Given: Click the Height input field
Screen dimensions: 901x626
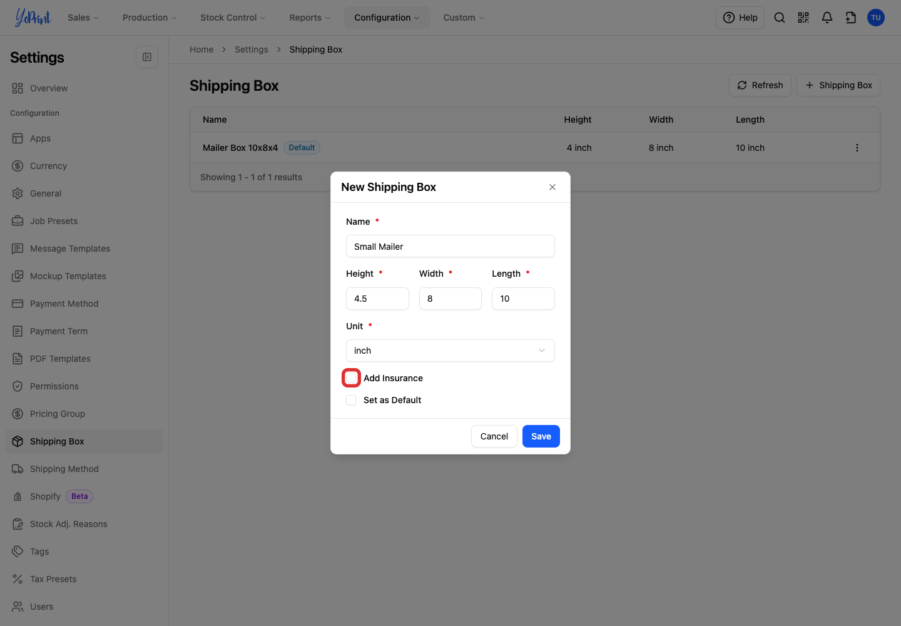Looking at the screenshot, I should coord(377,299).
